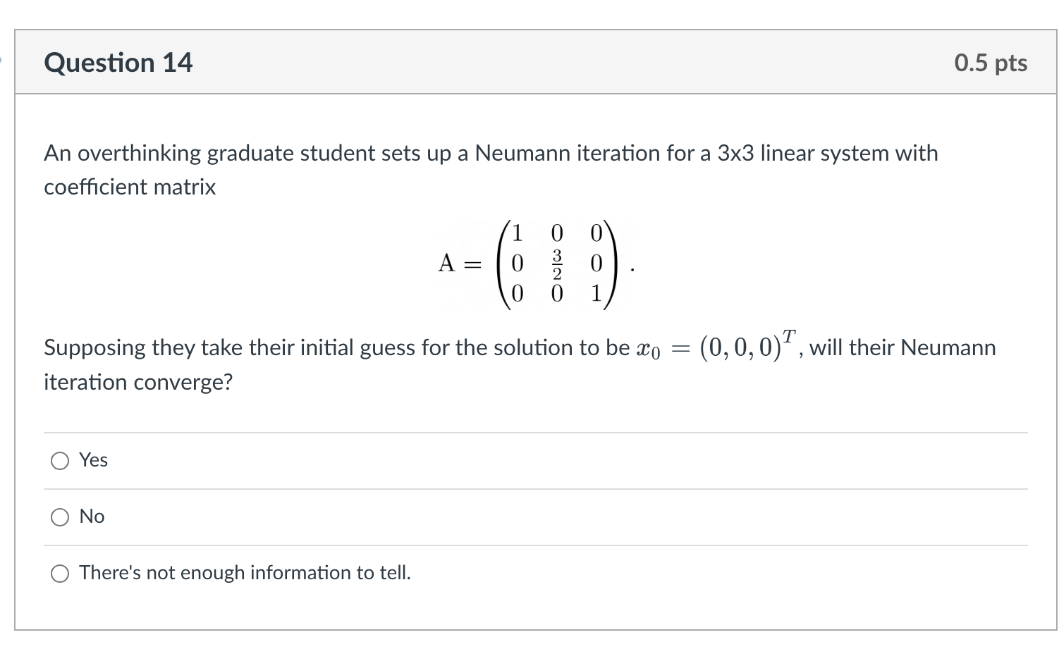This screenshot has width=1059, height=661.
Task: Click the 0.5 pts label
Action: coord(991,63)
